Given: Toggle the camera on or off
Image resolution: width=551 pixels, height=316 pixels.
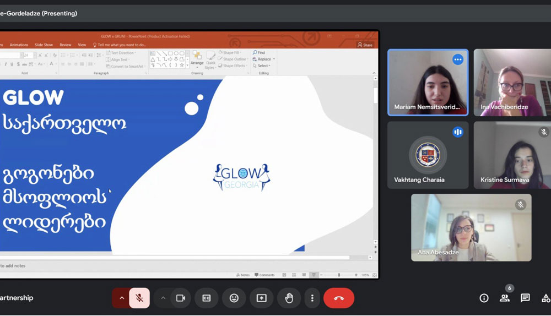Looking at the screenshot, I should [x=180, y=298].
